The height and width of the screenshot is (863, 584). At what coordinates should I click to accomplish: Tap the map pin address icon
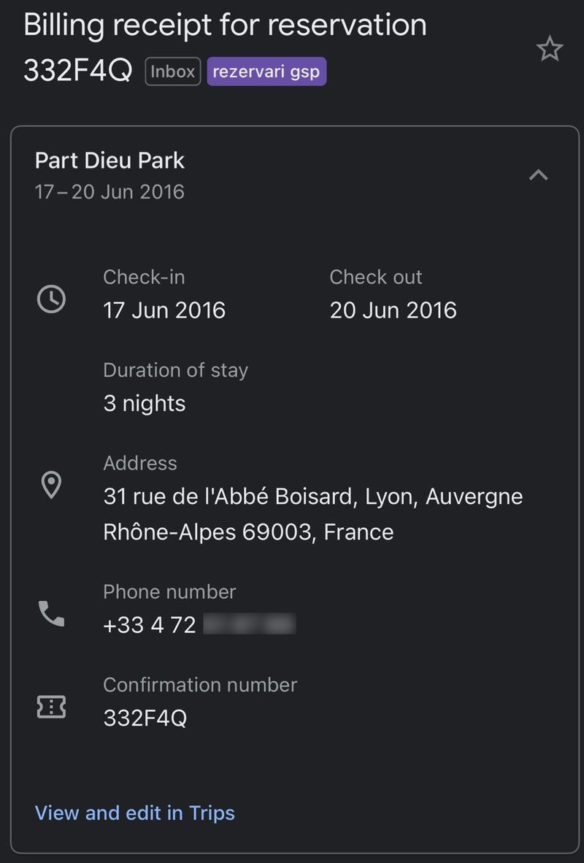click(51, 486)
